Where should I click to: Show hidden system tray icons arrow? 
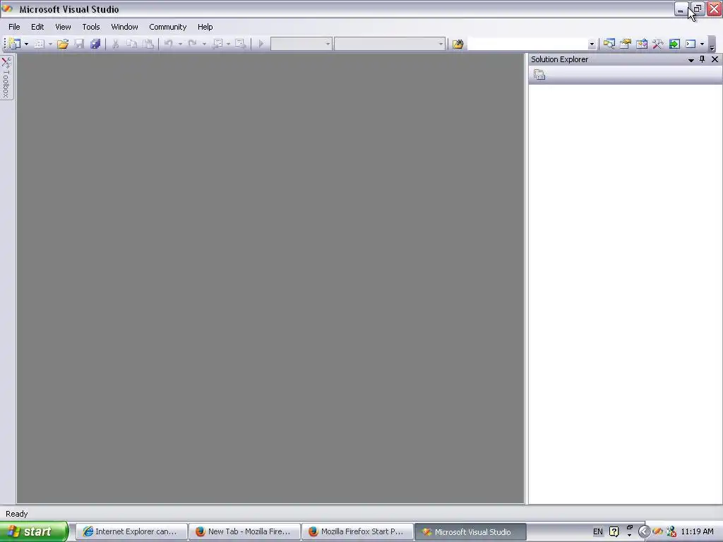pos(644,532)
